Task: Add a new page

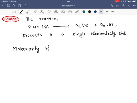Action: 123,6
